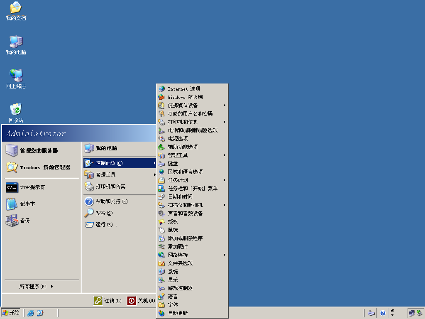The width and height of the screenshot is (425, 319).
Task: Click the 关机(U) shut down button
Action: click(x=141, y=301)
